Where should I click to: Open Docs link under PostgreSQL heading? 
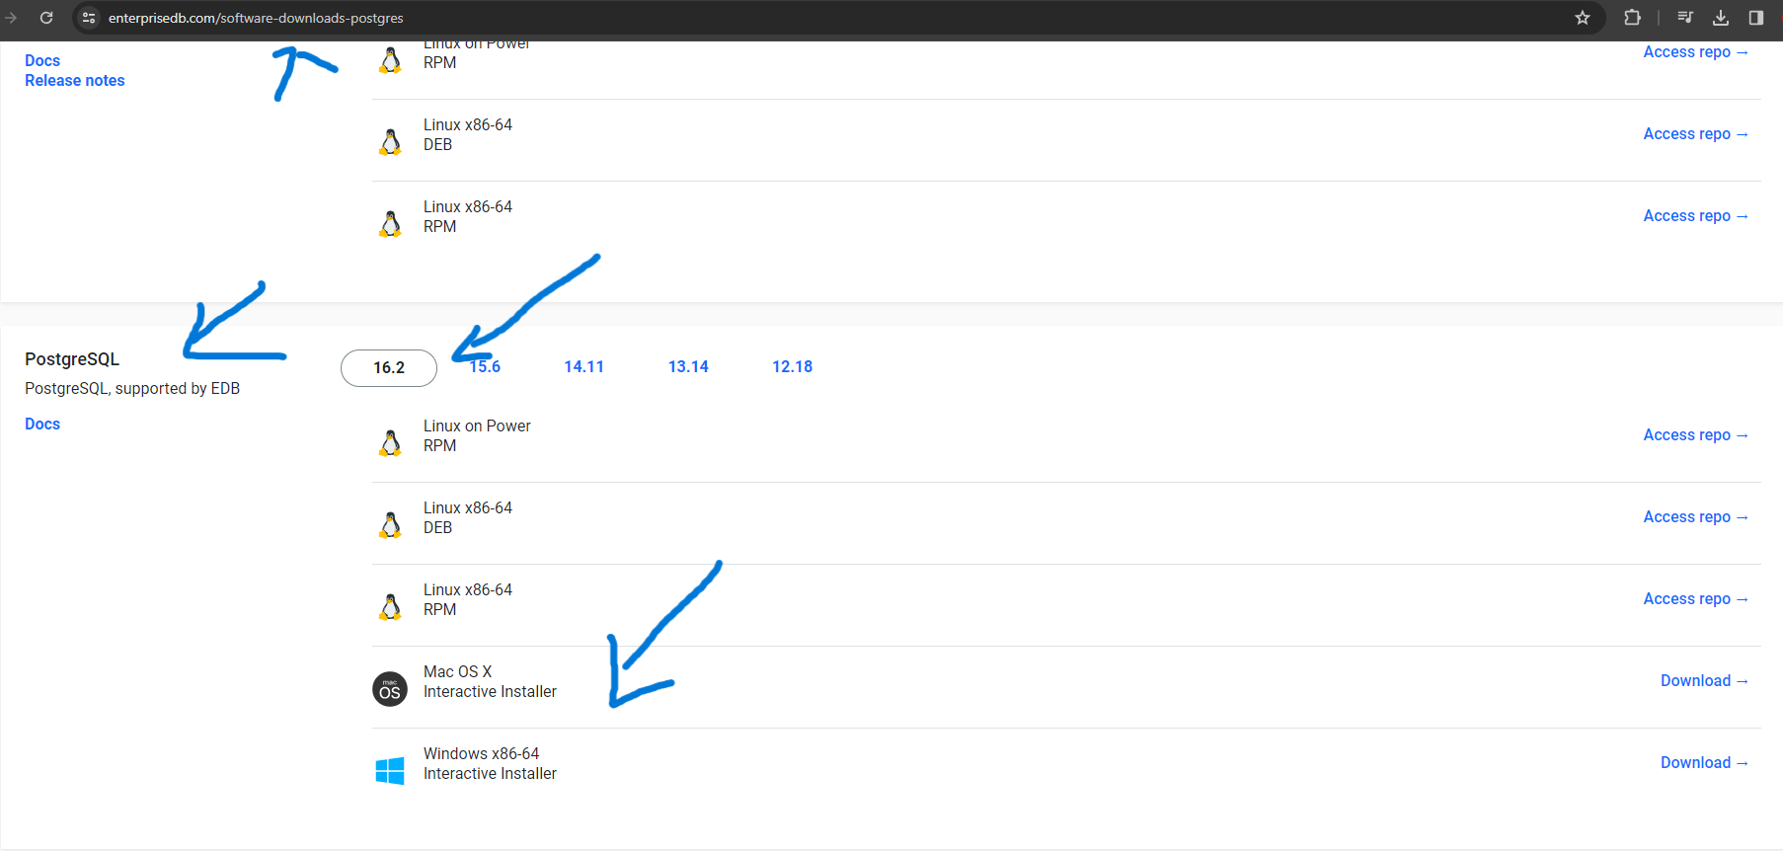tap(42, 425)
